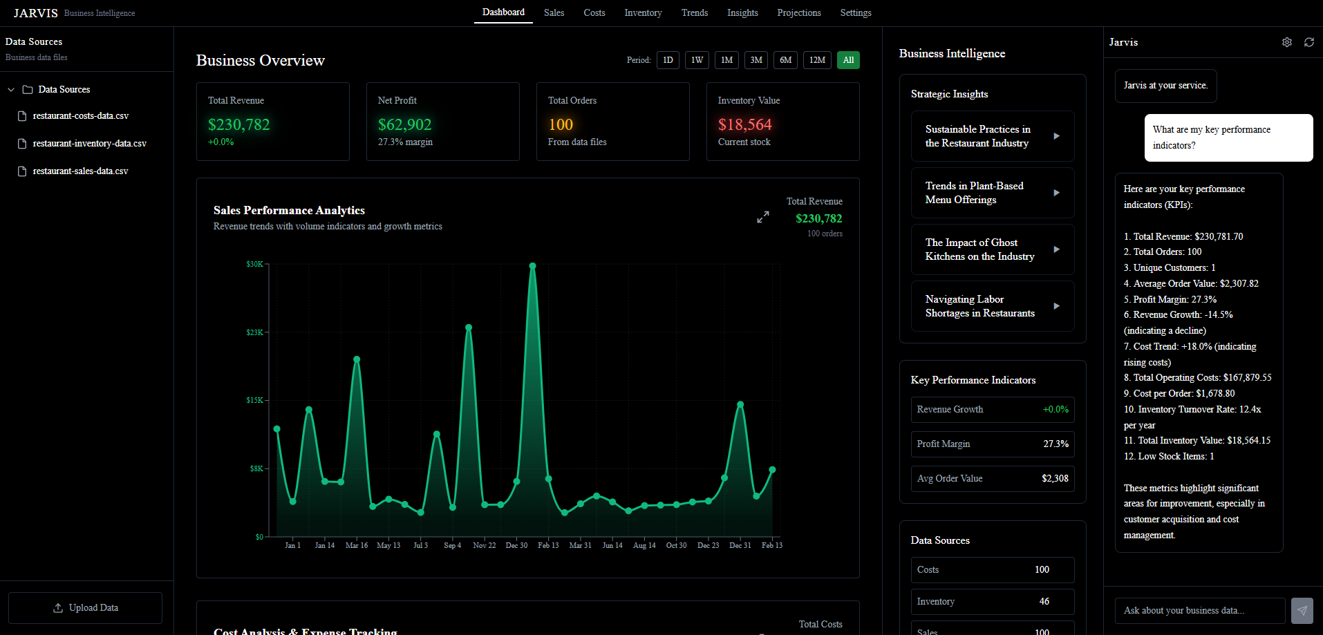Open the Jarvis settings gear icon
The height and width of the screenshot is (635, 1323).
click(x=1287, y=42)
